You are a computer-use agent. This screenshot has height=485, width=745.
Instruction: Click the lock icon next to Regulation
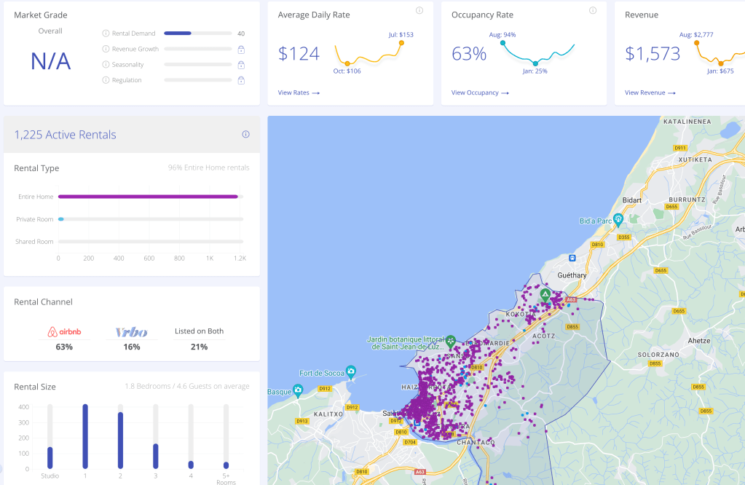coord(240,80)
